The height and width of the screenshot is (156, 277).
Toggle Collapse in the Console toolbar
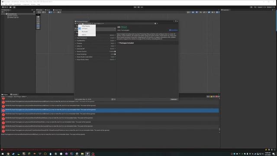10,97
